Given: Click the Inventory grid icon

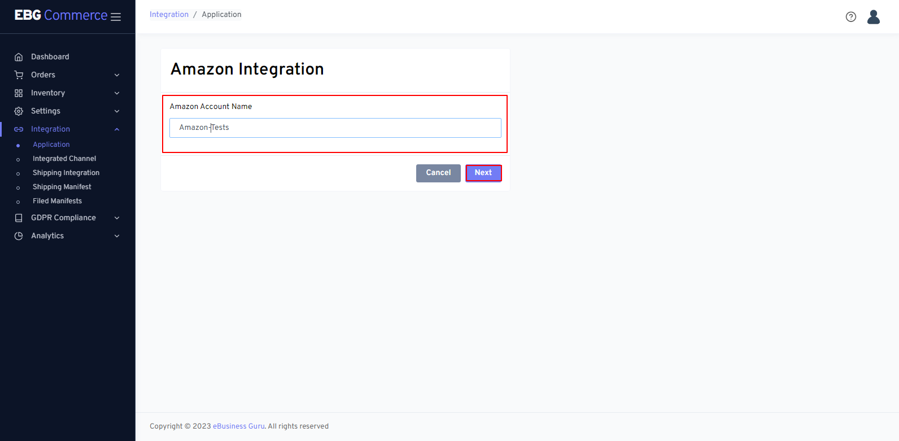Looking at the screenshot, I should tap(19, 93).
